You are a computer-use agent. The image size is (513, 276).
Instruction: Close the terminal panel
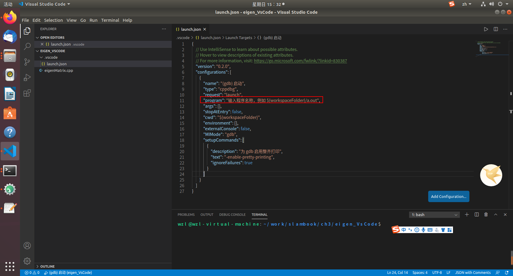[505, 215]
